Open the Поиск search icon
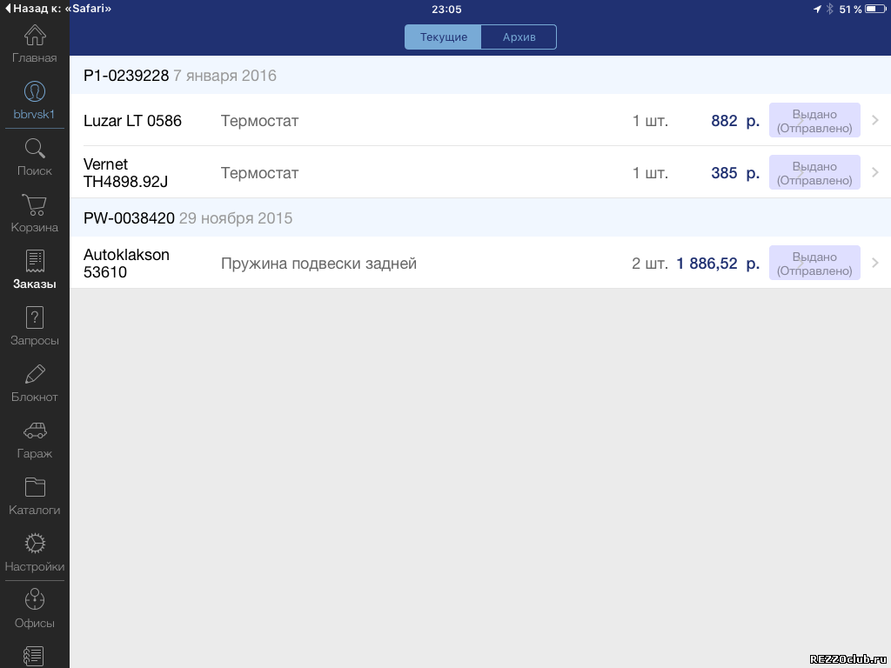This screenshot has height=668, width=891. (x=35, y=148)
